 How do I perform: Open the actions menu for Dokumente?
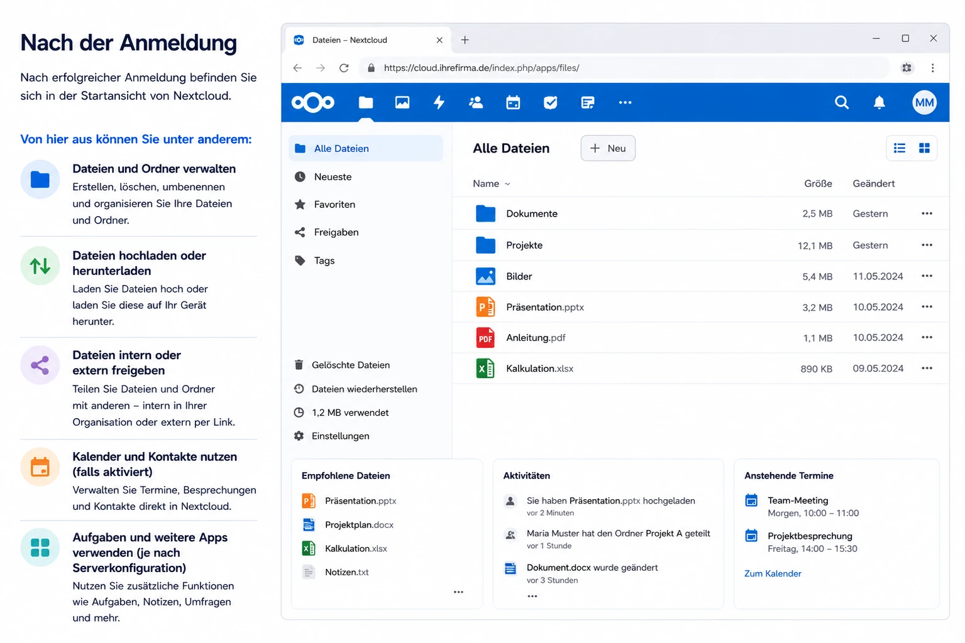(927, 213)
